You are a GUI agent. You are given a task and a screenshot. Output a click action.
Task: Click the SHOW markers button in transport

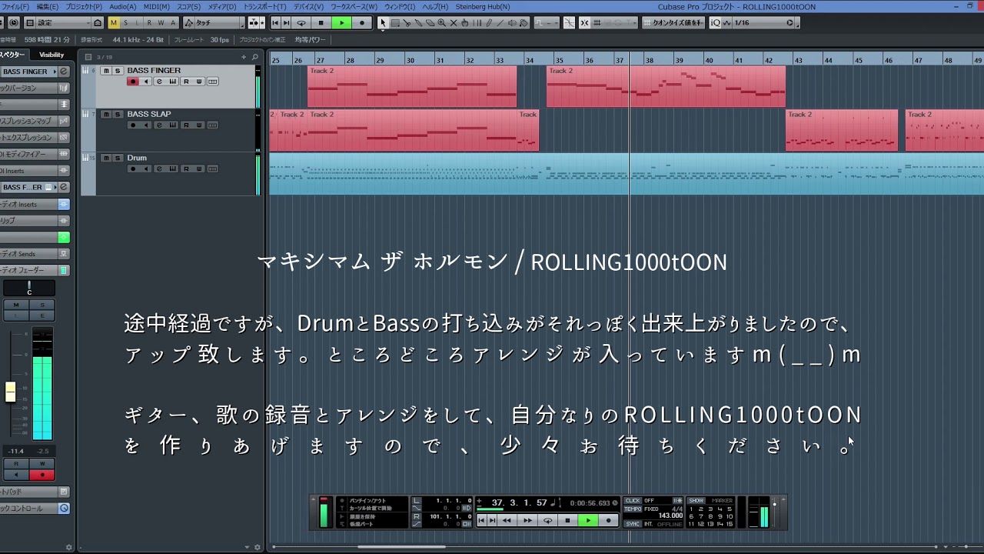coord(696,500)
